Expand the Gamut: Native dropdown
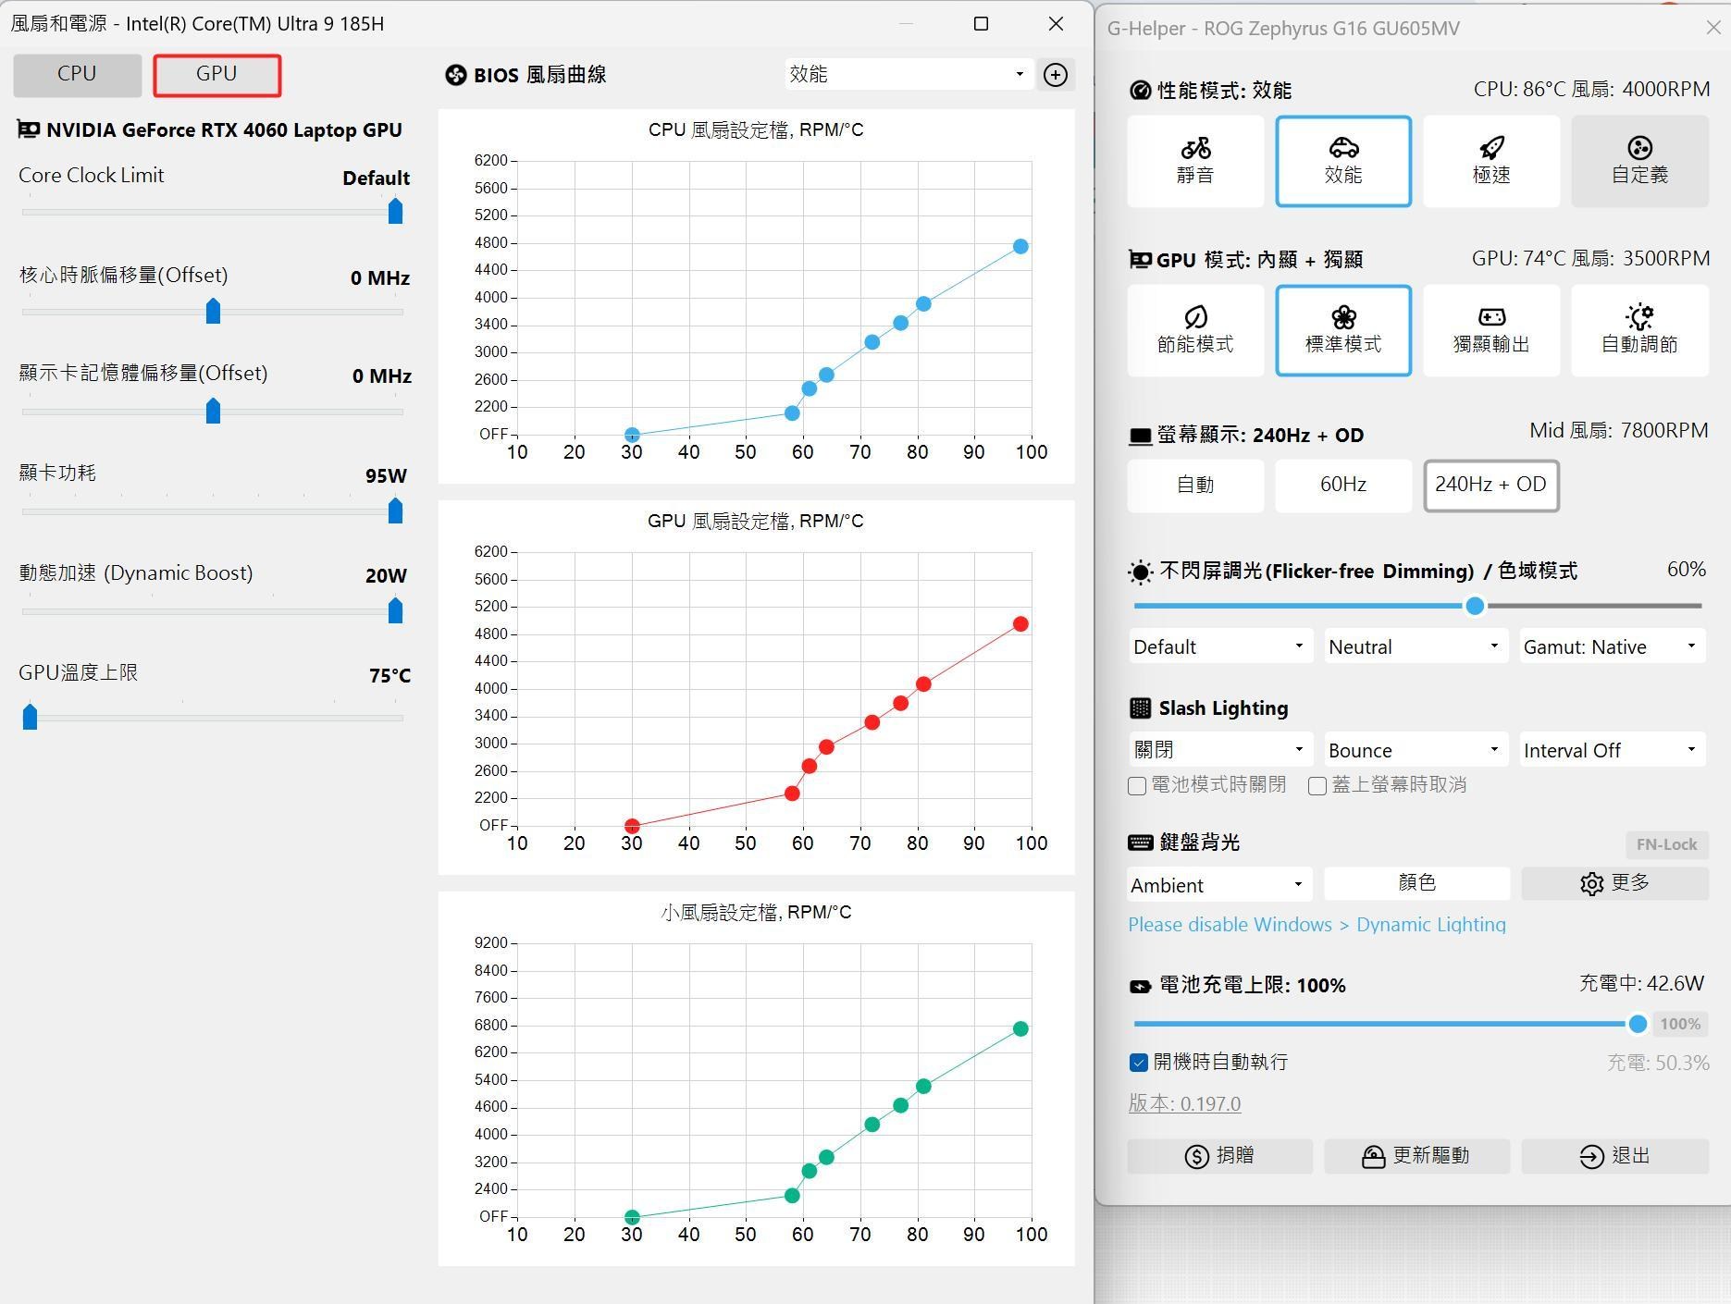The width and height of the screenshot is (1731, 1304). pyautogui.click(x=1611, y=646)
